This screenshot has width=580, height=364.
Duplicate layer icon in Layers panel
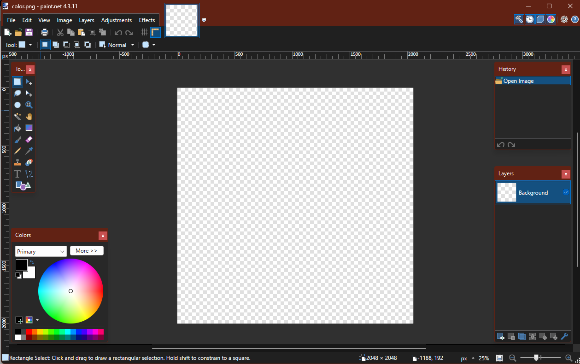[522, 336]
